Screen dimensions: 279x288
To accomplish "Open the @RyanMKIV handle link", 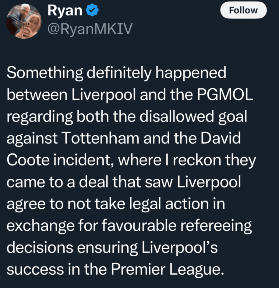I will pyautogui.click(x=89, y=29).
